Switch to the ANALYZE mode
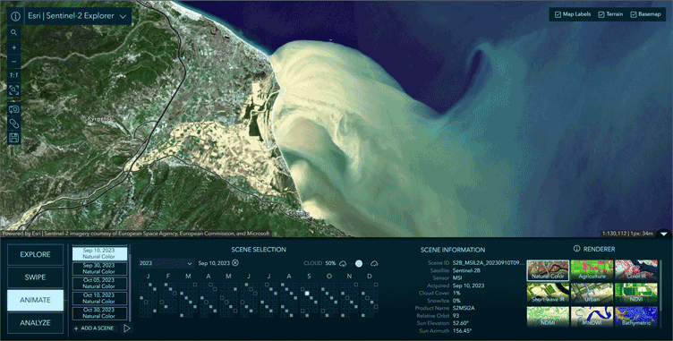Image resolution: width=673 pixels, height=341 pixels. (x=35, y=323)
